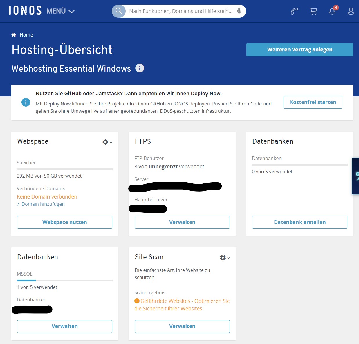The width and height of the screenshot is (359, 344).
Task: Click '1 von 5 verwendet' text
Action: [x=37, y=287]
